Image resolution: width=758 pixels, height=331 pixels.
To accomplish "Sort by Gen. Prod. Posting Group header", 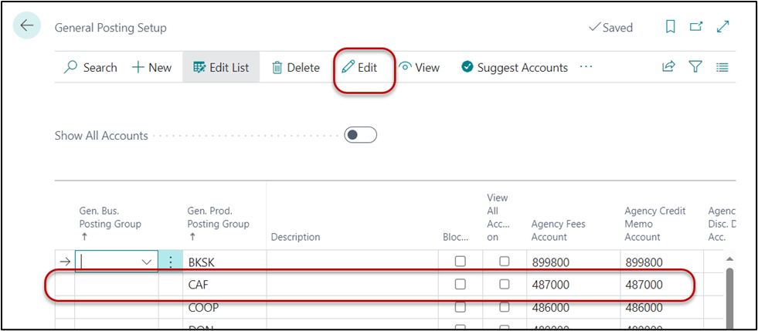I will [x=218, y=218].
